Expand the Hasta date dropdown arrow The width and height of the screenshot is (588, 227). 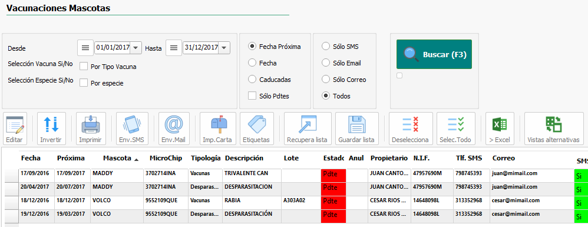[224, 48]
